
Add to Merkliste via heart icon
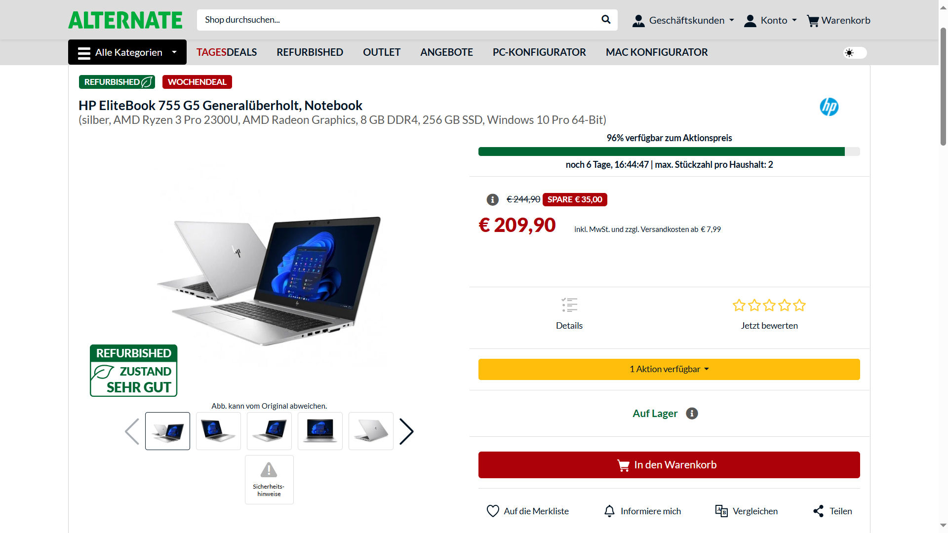point(493,511)
